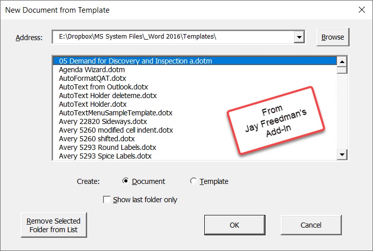Viewport: 373px width, 251px height.
Task: Click the Browse button
Action: click(333, 37)
